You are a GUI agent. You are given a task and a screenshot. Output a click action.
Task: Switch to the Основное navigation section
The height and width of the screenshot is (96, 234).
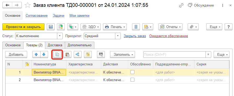13,15
